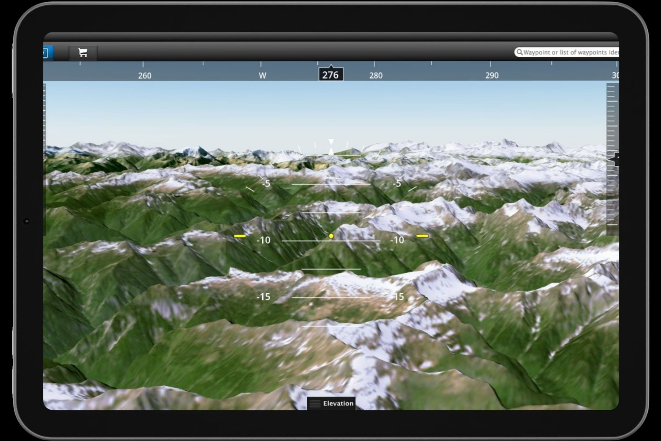This screenshot has height=441, width=661.
Task: Open the shopping cart store icon
Action: pos(82,52)
